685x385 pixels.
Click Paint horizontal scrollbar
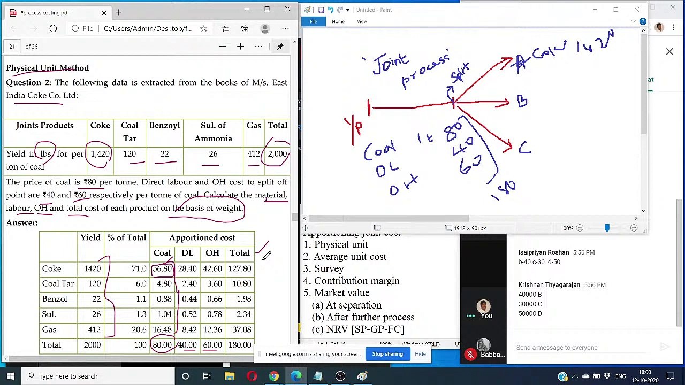pos(389,218)
